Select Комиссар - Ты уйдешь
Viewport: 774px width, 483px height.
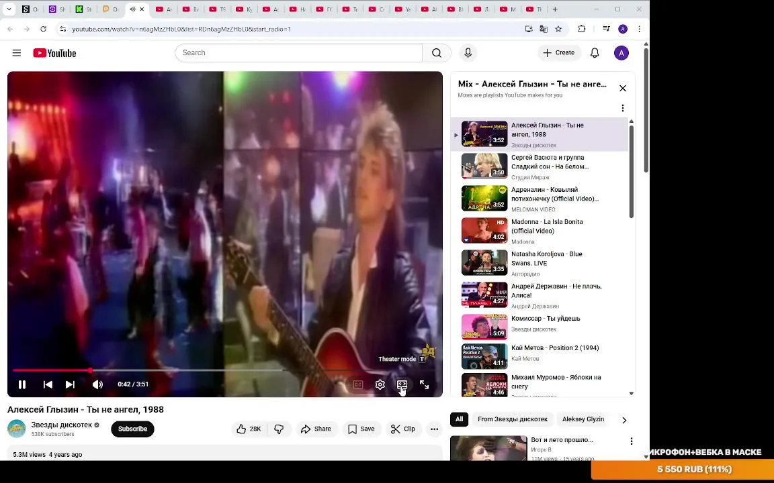click(x=539, y=326)
